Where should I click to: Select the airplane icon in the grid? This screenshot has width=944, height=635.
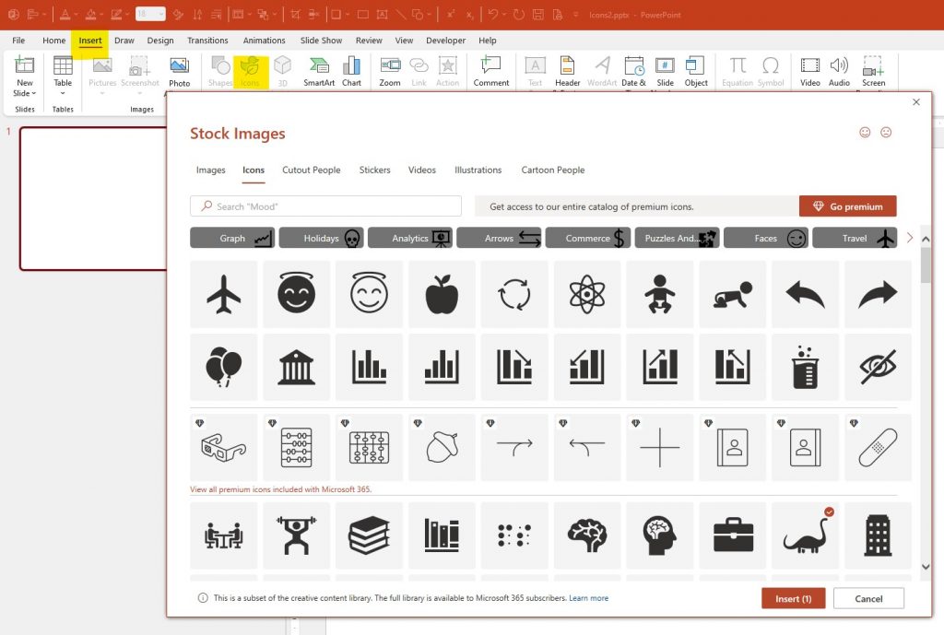(x=223, y=295)
